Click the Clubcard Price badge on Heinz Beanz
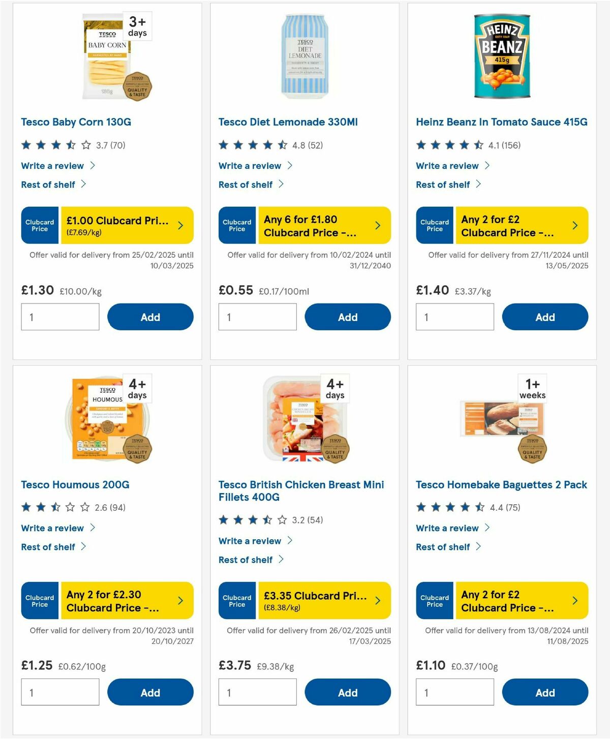This screenshot has width=610, height=739. coord(434,225)
